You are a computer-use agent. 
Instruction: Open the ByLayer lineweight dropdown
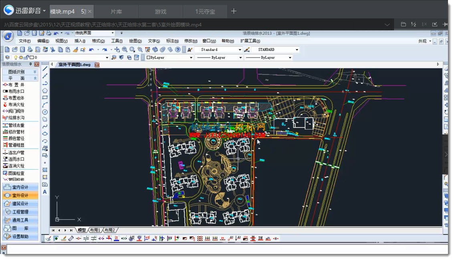coord(290,58)
